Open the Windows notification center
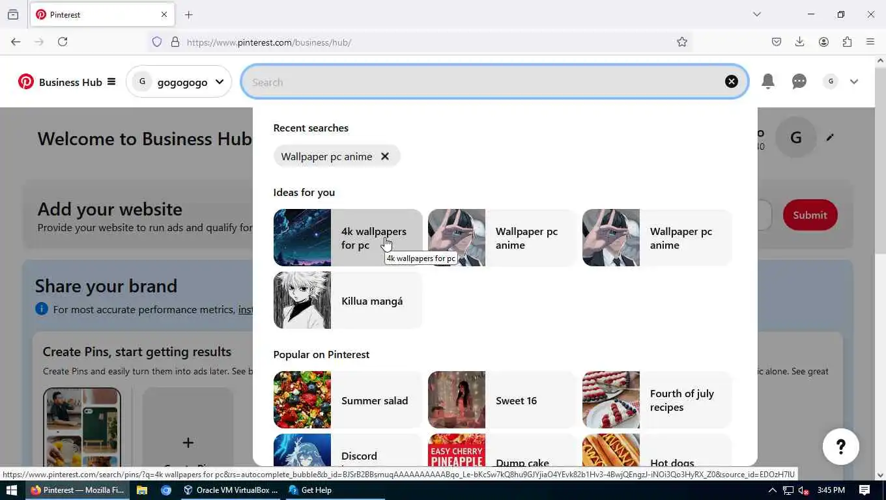This screenshot has height=500, width=886. 865,490
